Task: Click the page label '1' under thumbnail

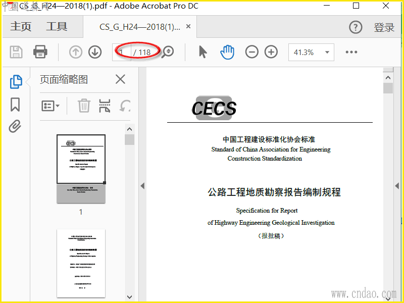Action: (x=81, y=212)
